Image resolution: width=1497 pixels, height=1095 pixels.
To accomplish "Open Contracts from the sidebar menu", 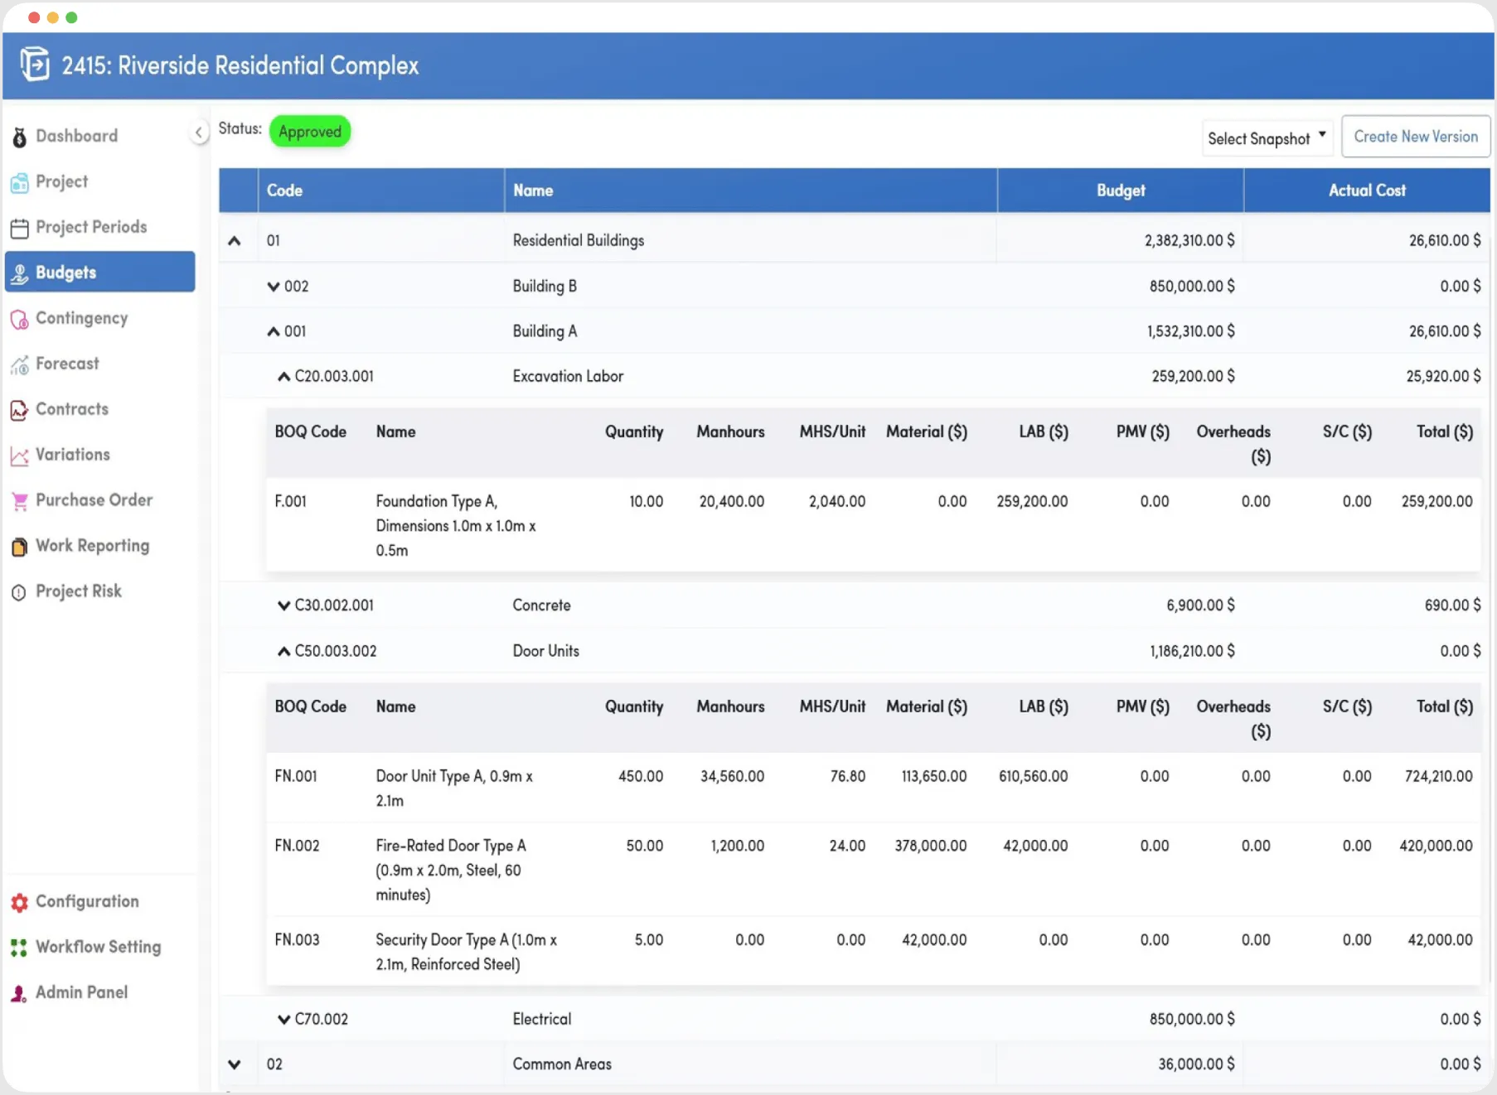I will click(x=72, y=409).
